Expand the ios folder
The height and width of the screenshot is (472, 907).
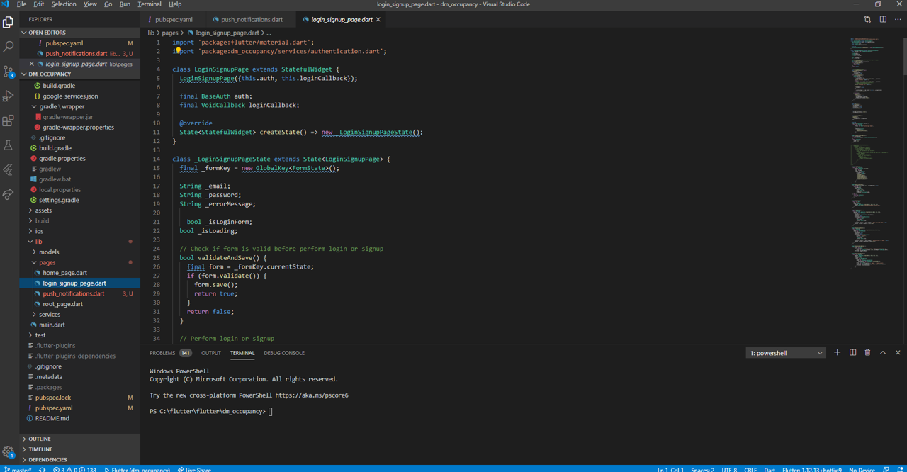point(39,231)
